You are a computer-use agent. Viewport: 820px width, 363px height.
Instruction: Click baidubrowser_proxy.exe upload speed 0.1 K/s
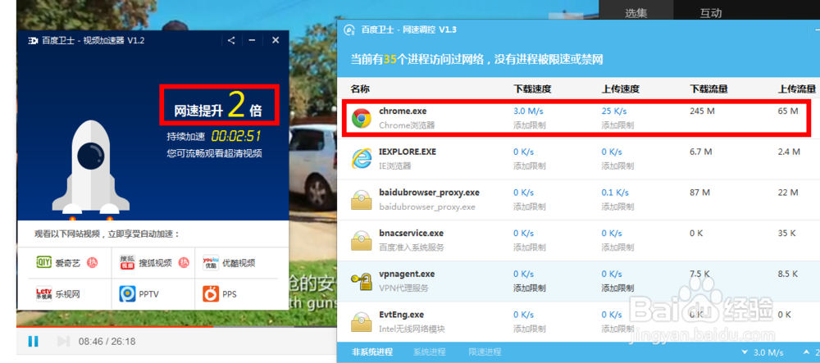(x=616, y=193)
